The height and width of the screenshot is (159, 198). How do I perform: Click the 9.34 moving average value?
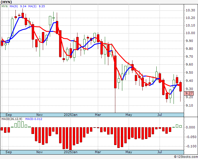[23, 6]
